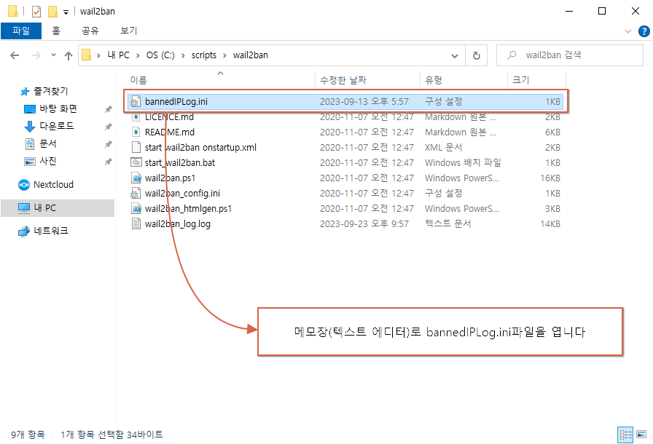The image size is (653, 444).
Task: Sort by the 유형 column header
Action: (434, 80)
